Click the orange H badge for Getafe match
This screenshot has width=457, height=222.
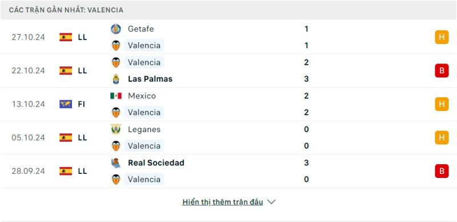point(442,37)
